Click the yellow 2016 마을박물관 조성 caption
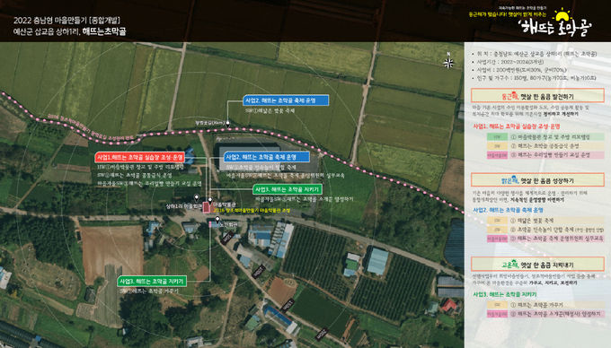 tap(252, 211)
